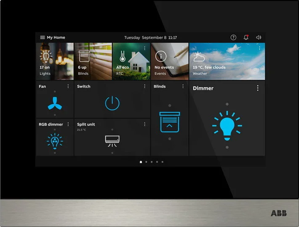The image size is (299, 227).
Task: Toggle the Fan propeller icon
Action: click(55, 103)
